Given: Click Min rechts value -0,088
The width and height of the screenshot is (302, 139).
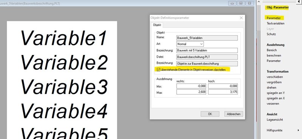Looking at the screenshot, I should pos(191,86).
